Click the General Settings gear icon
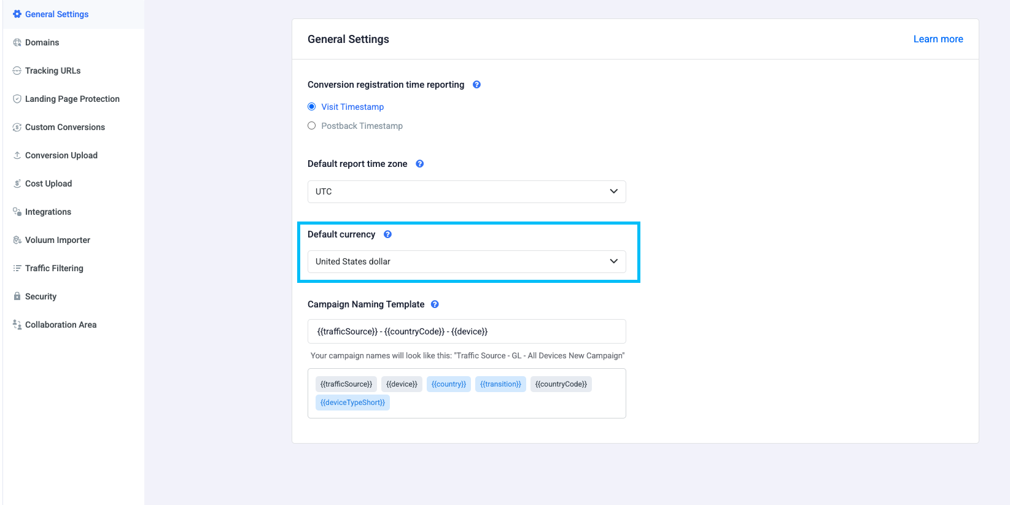The image size is (1010, 505). point(17,14)
